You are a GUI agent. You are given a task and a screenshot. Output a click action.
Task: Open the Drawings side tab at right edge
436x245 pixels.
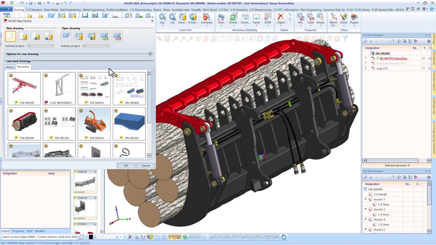(x=434, y=39)
